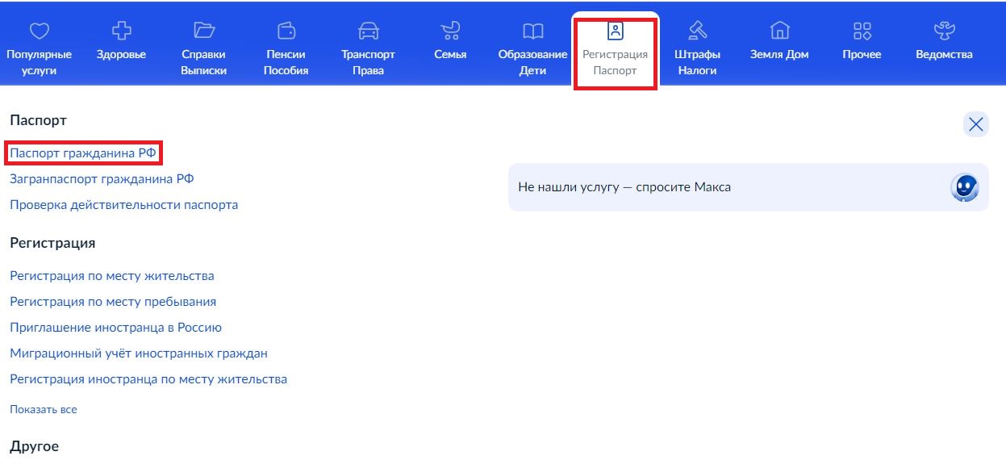1006x460 pixels.
Task: Select the Пенсии Пособия tab
Action: point(286,48)
